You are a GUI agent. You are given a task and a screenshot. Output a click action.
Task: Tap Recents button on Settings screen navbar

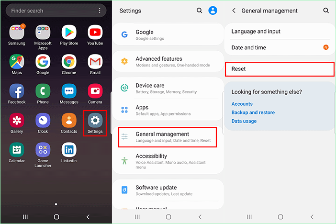[x=137, y=217]
